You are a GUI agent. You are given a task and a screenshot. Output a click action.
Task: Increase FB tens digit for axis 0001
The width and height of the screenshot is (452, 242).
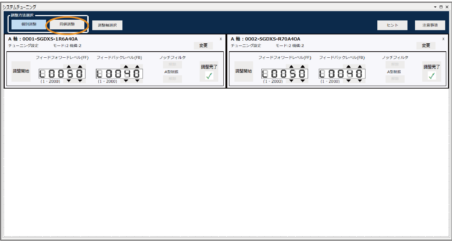click(126, 67)
